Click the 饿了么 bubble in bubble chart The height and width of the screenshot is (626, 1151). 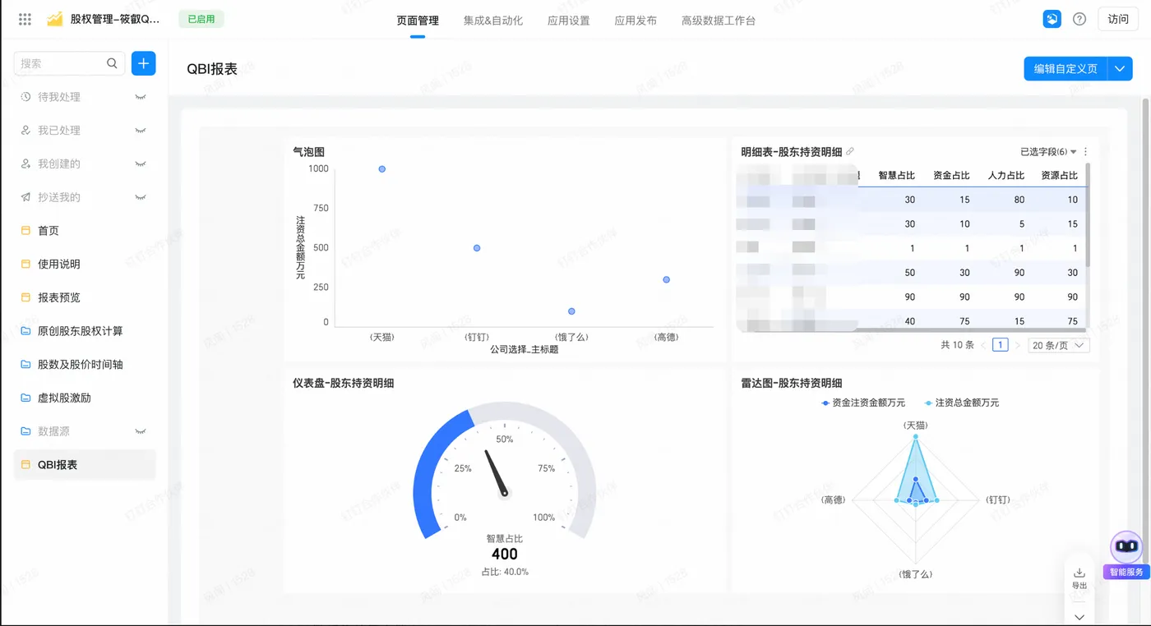571,311
